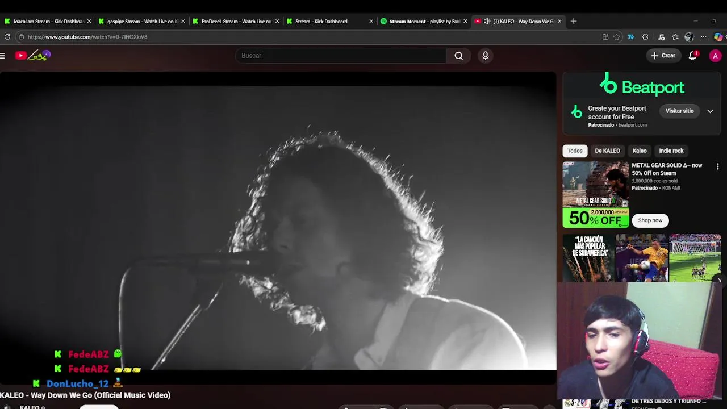727x409 pixels.
Task: Select the Kaleo filter chip
Action: [640, 151]
